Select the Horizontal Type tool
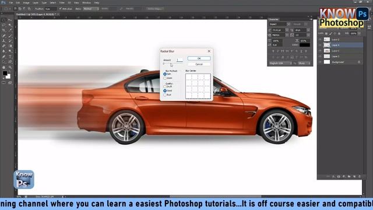This screenshot has width=373, height=210. (x=10, y=57)
